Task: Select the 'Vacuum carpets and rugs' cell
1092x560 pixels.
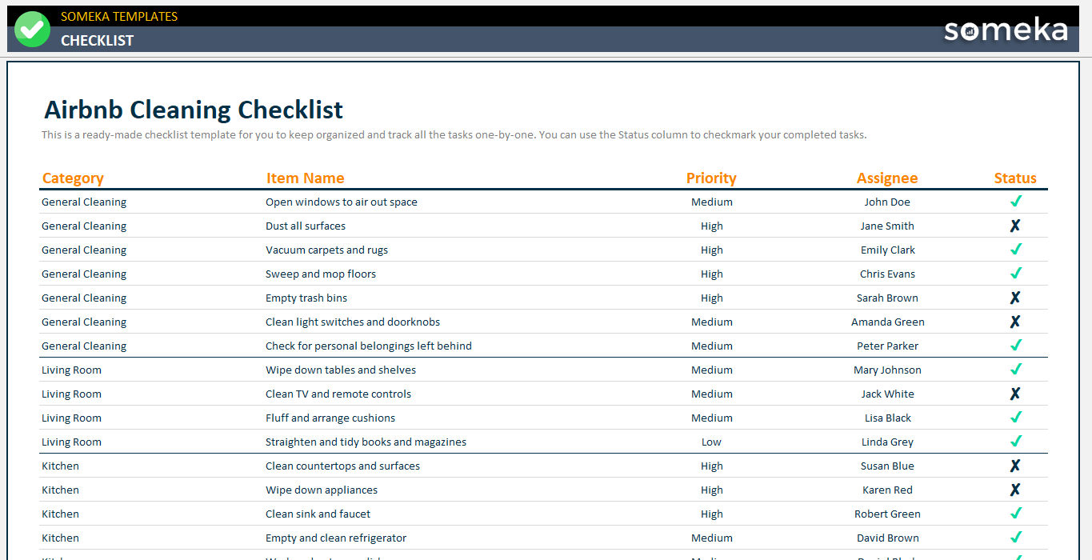Action: click(326, 250)
